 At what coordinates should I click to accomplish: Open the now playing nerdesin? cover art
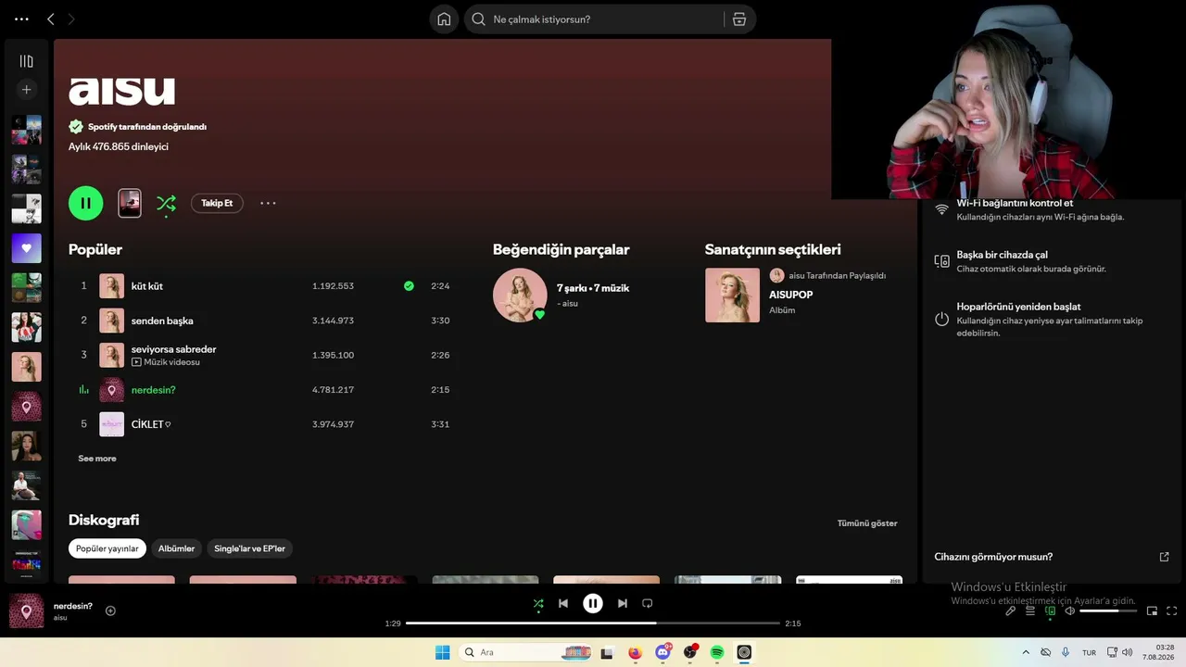pos(27,611)
